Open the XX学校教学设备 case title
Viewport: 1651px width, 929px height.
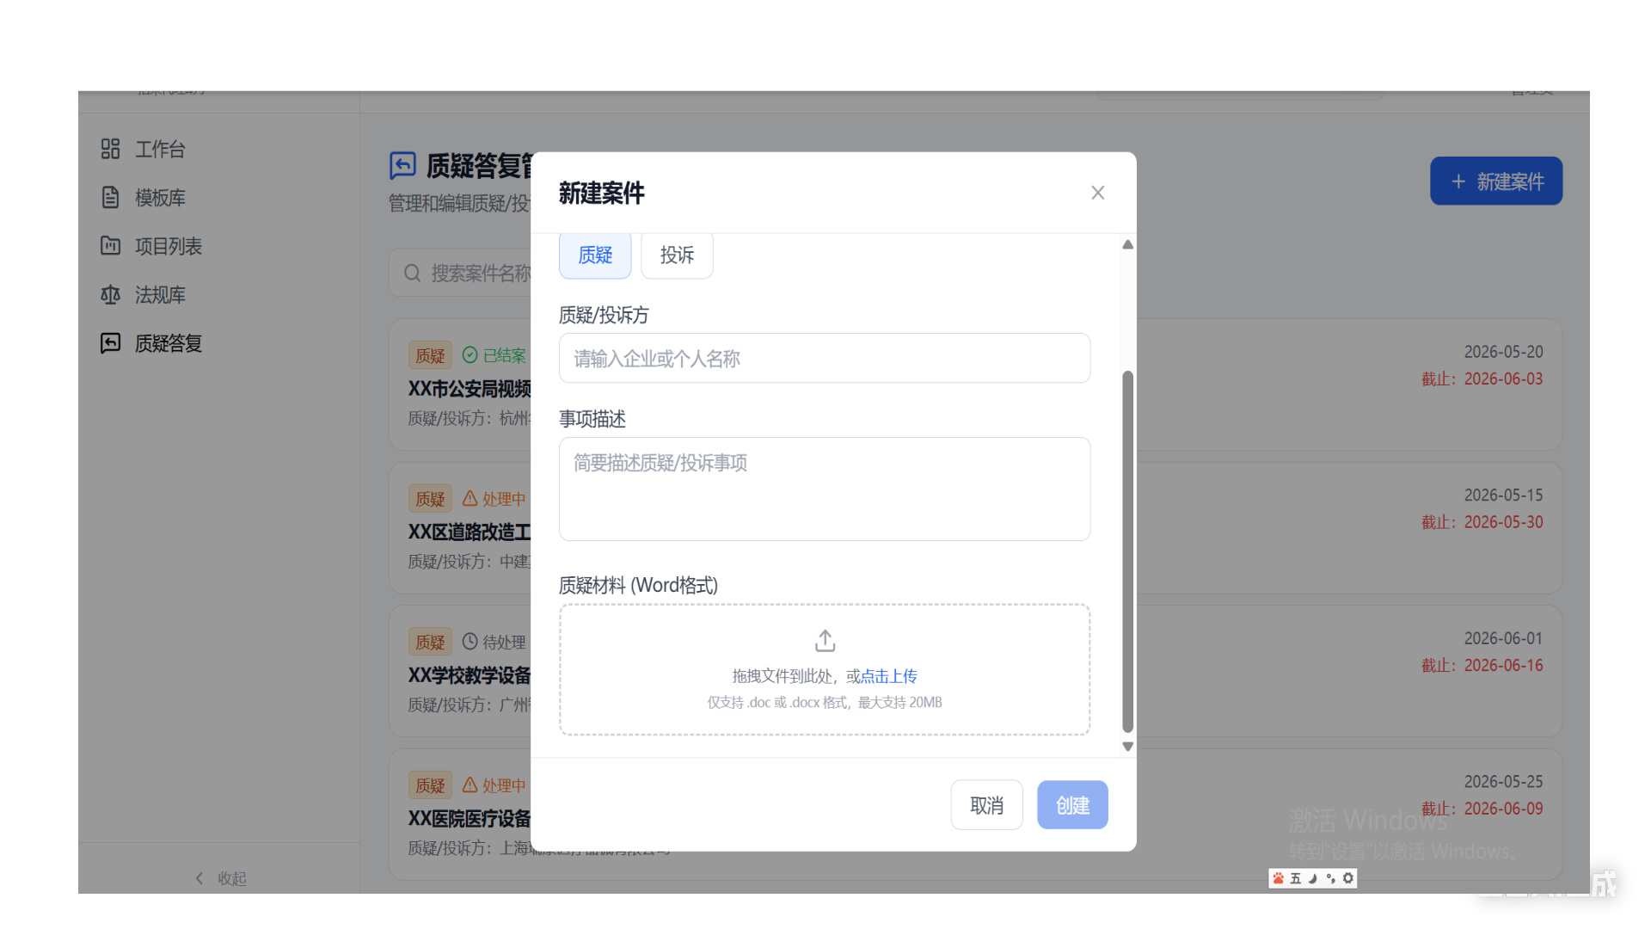point(470,675)
